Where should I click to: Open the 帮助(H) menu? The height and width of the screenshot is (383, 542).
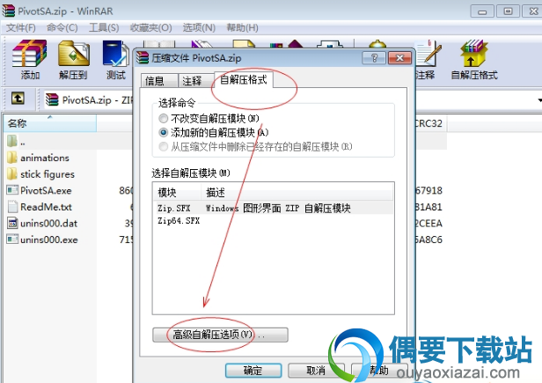[x=242, y=27]
